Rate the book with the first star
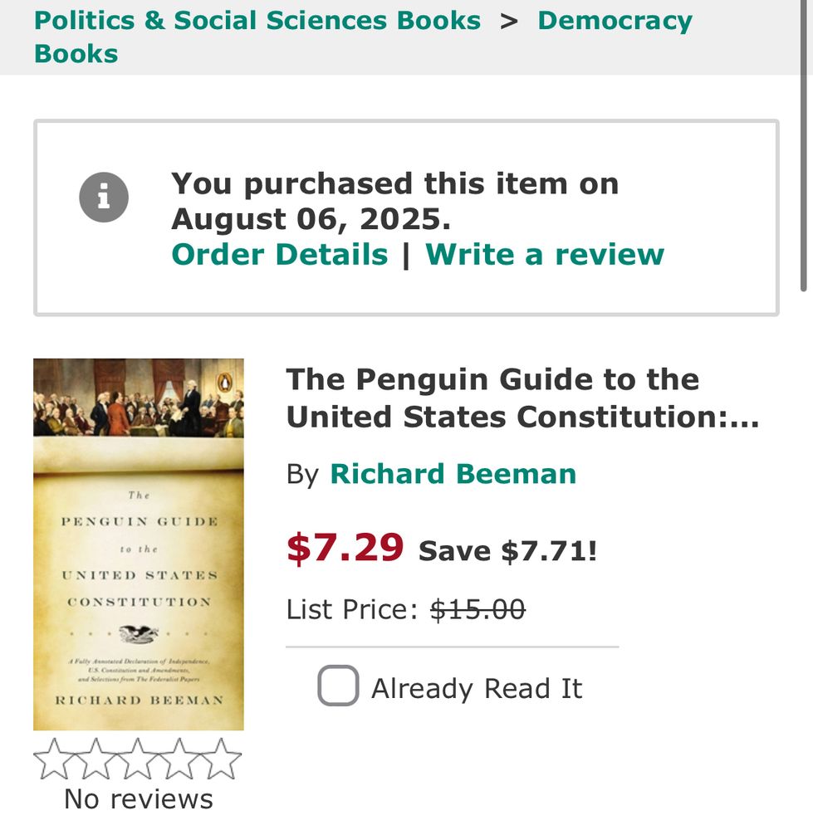813x830 pixels. pyautogui.click(x=54, y=759)
